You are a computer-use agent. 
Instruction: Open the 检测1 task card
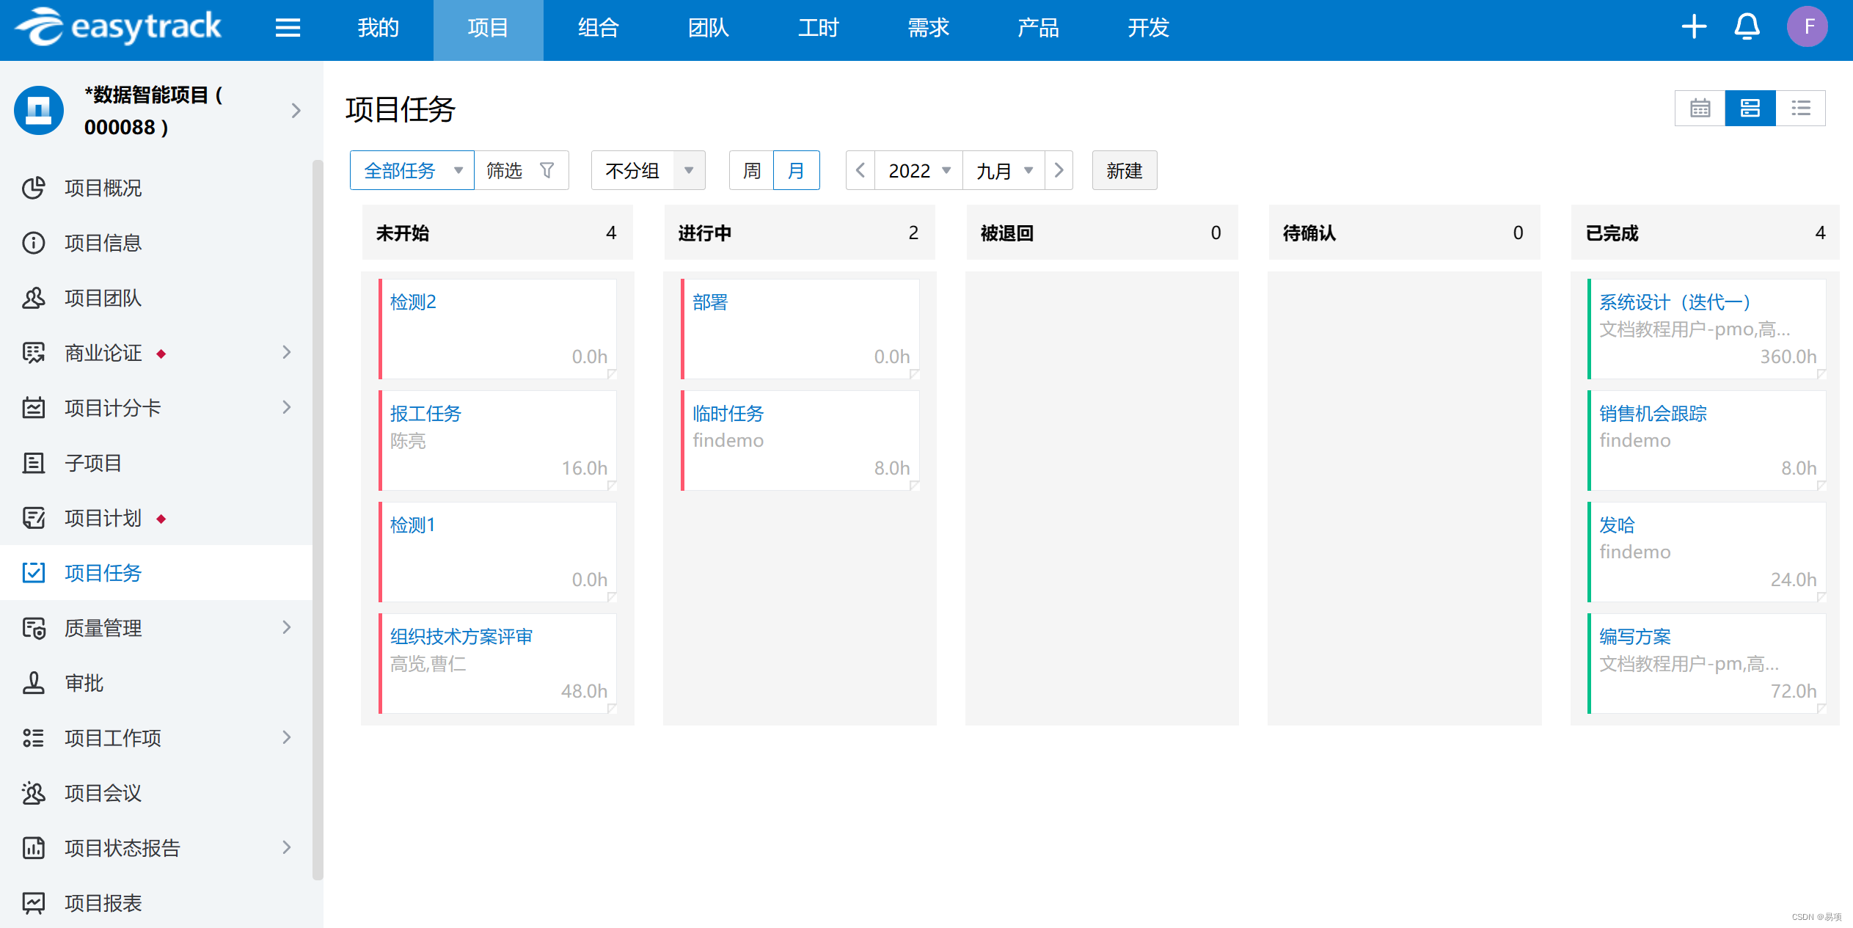click(x=498, y=552)
